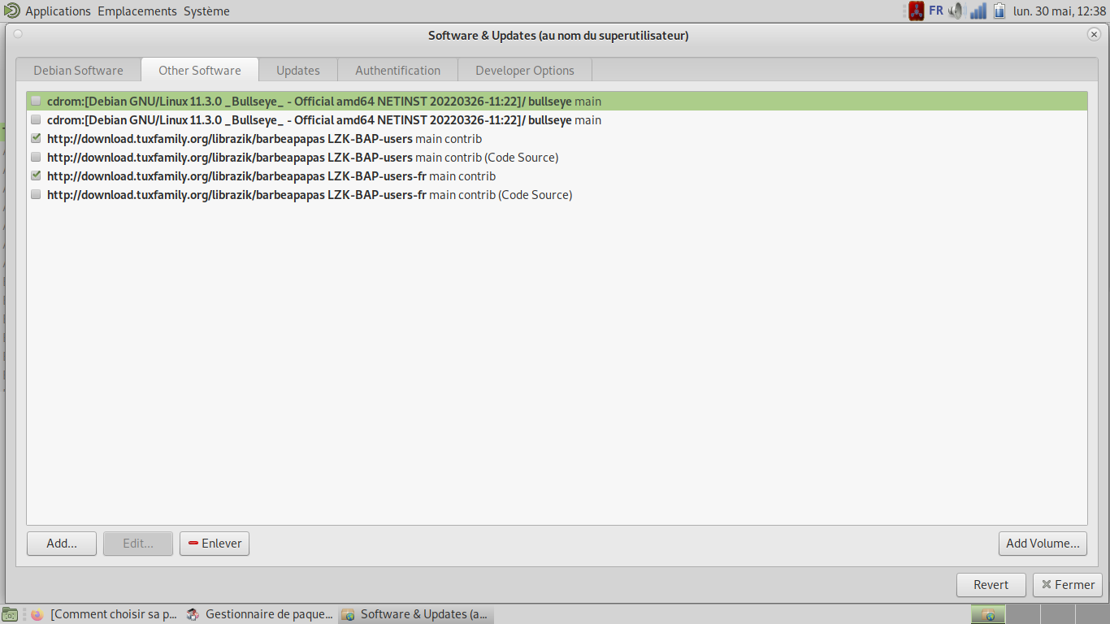The height and width of the screenshot is (624, 1110).
Task: Click the active workspace in the workspace switcher
Action: (x=989, y=614)
